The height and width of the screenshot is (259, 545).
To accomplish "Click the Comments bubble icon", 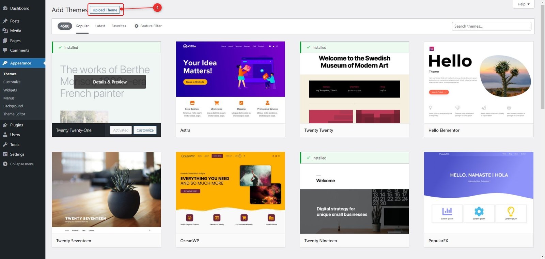I will coord(5,50).
